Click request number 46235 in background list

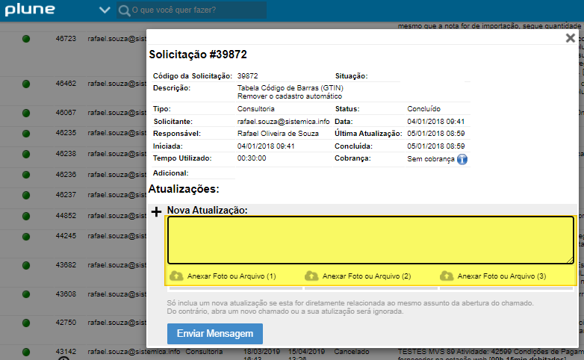pyautogui.click(x=66, y=133)
